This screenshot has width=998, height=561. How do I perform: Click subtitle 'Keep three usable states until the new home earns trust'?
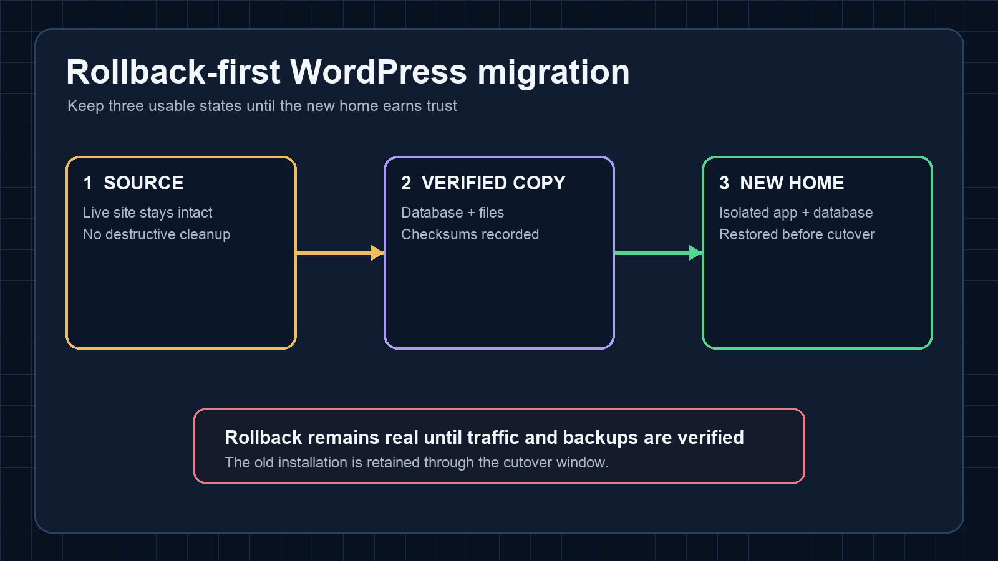[262, 106]
